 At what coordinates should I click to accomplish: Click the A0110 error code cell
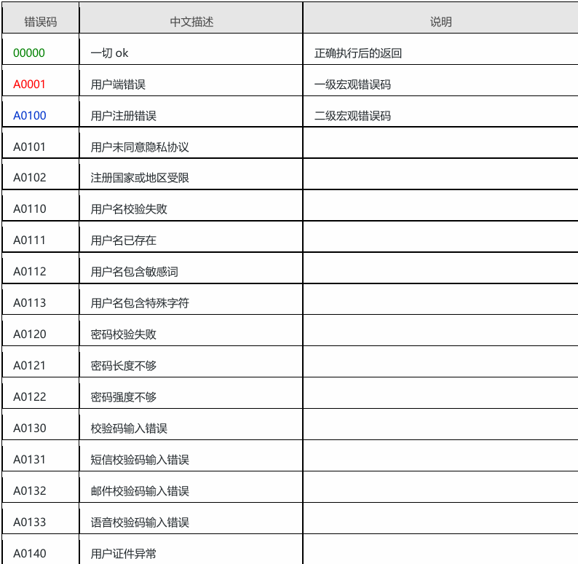tap(29, 209)
